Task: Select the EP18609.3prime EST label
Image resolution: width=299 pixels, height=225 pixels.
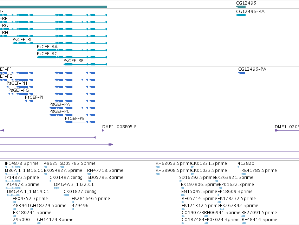Action: (x=235, y=192)
